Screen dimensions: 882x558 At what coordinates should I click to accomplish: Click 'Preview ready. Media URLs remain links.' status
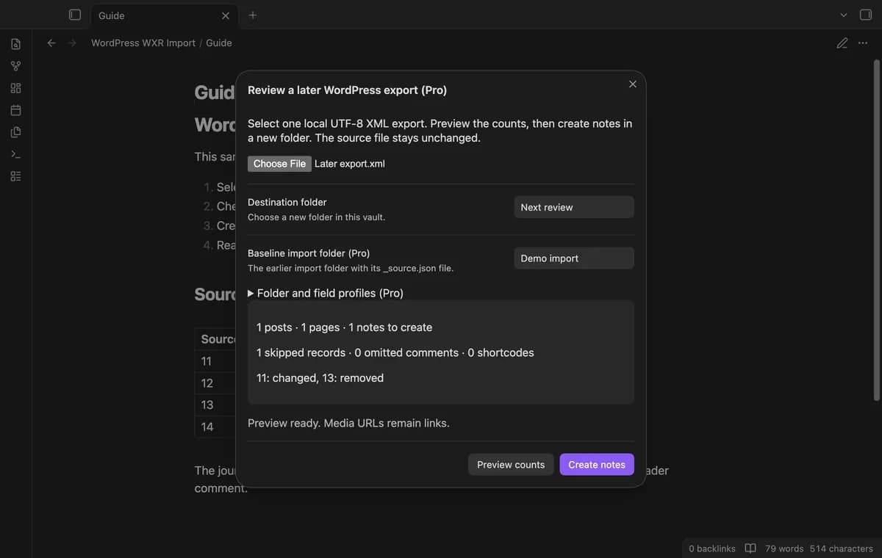point(348,423)
